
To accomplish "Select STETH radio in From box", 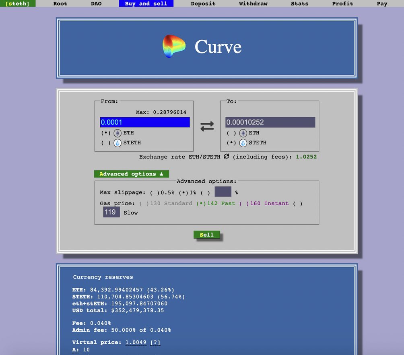I will point(106,143).
